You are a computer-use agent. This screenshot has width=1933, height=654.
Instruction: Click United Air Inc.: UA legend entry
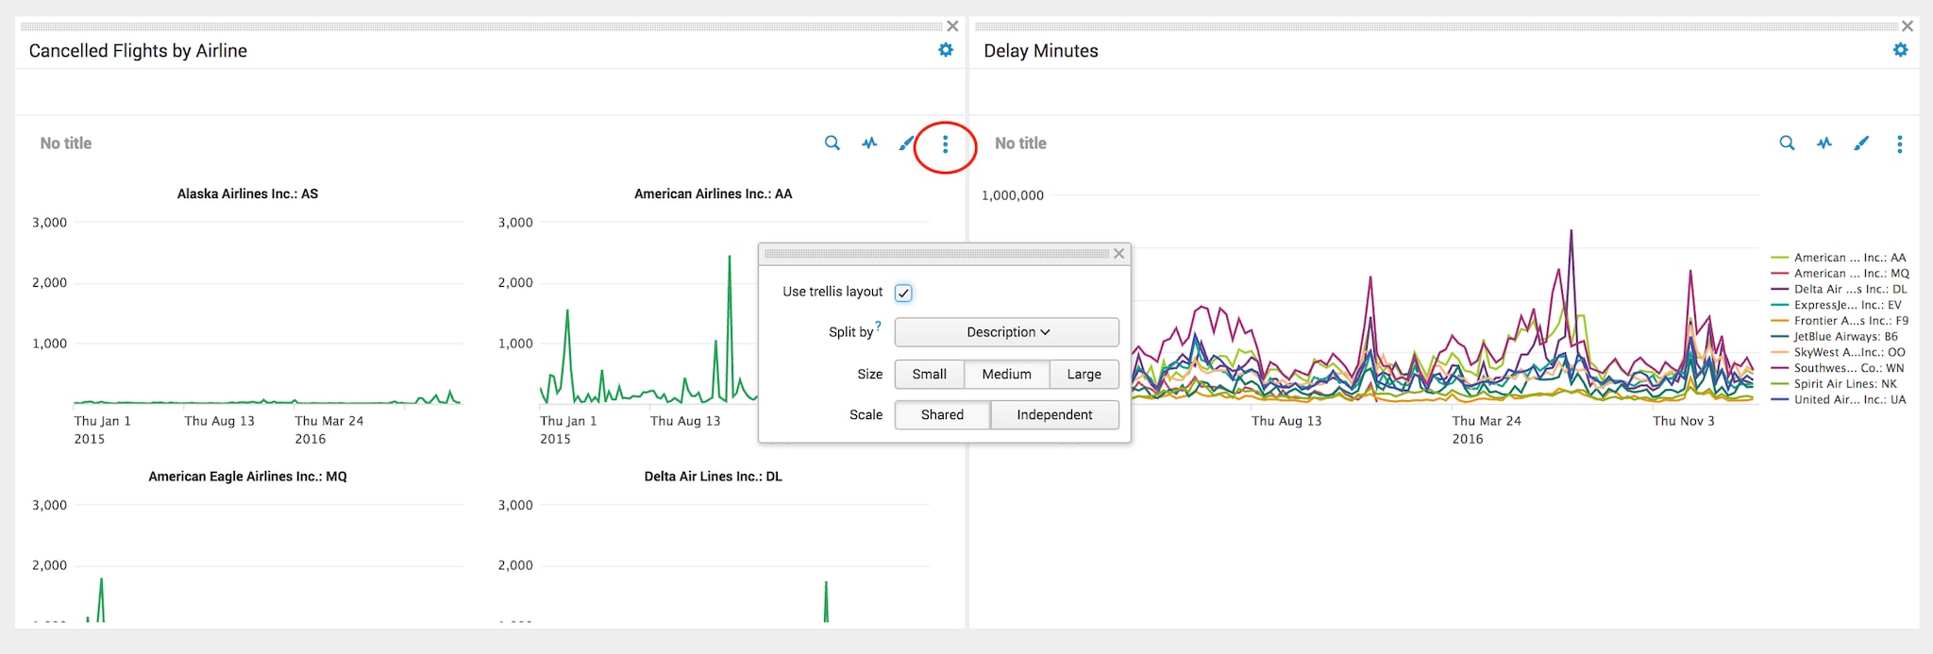click(x=1839, y=400)
